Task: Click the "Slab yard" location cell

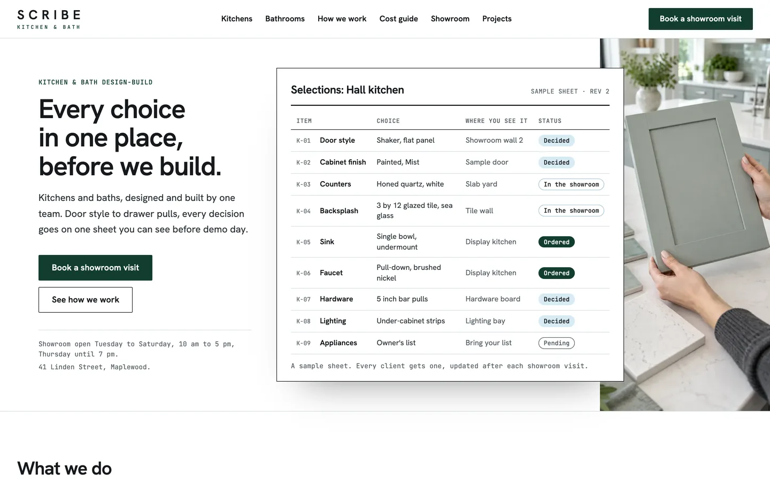Action: pos(481,184)
